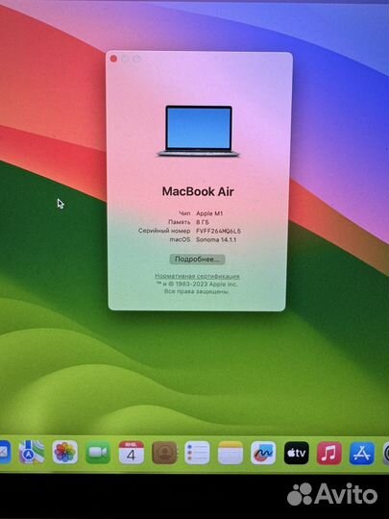This screenshot has width=389, height=519.
Task: Click the Подробнее... button
Action: (197, 259)
